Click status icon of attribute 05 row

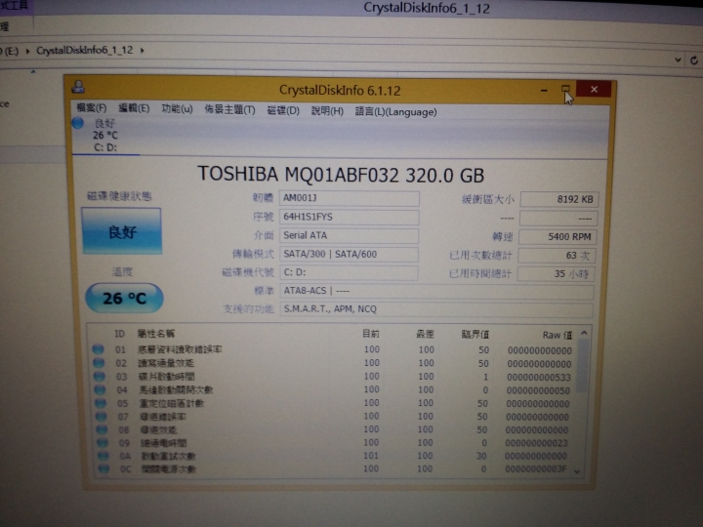click(x=101, y=403)
